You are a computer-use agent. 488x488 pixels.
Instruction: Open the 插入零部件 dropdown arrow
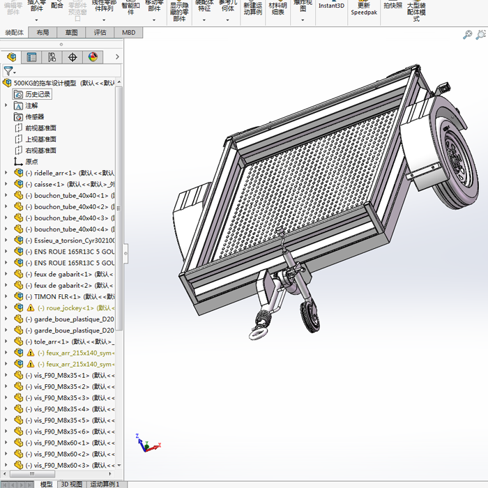click(36, 20)
